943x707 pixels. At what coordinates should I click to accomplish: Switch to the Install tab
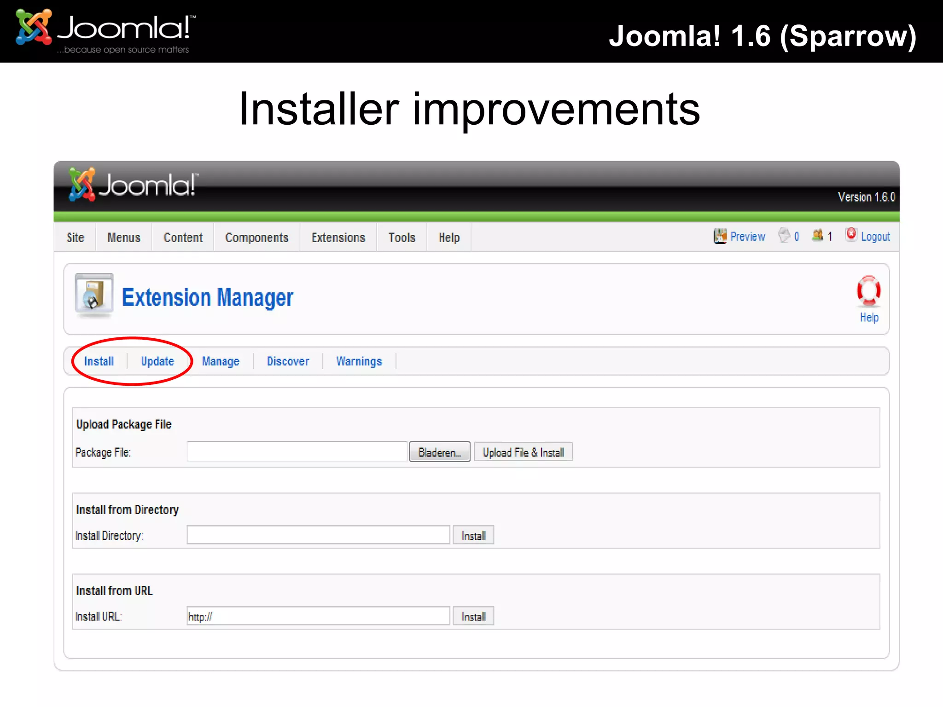99,361
